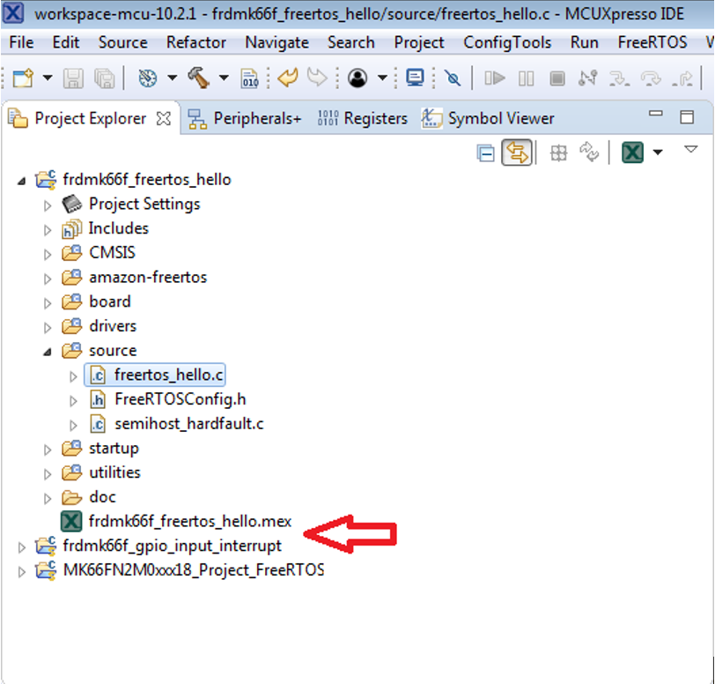Toggle Link with Editor button
Viewport: 715px width, 684px height.
517,152
